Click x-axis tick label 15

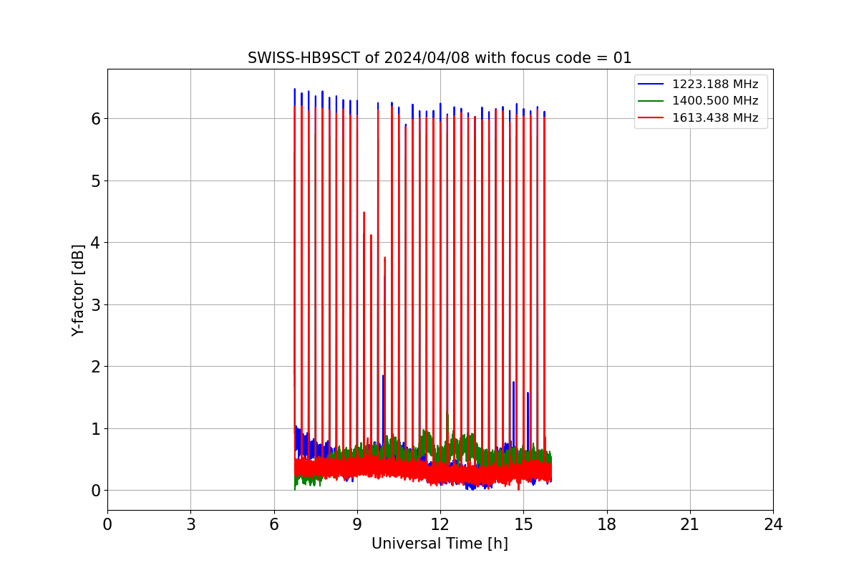click(523, 524)
